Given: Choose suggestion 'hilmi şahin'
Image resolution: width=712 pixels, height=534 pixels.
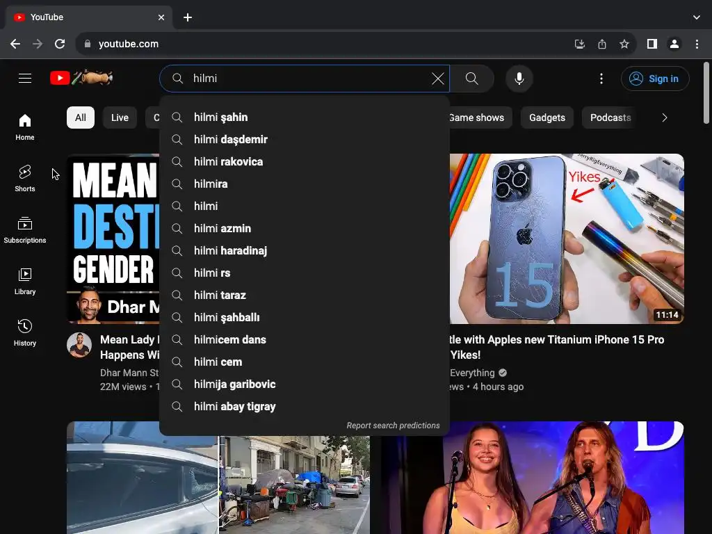Looking at the screenshot, I should click(x=305, y=117).
